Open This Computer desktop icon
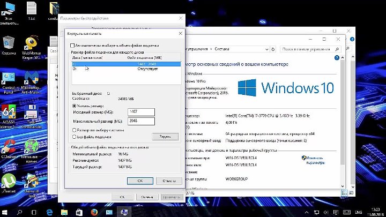 9,13
